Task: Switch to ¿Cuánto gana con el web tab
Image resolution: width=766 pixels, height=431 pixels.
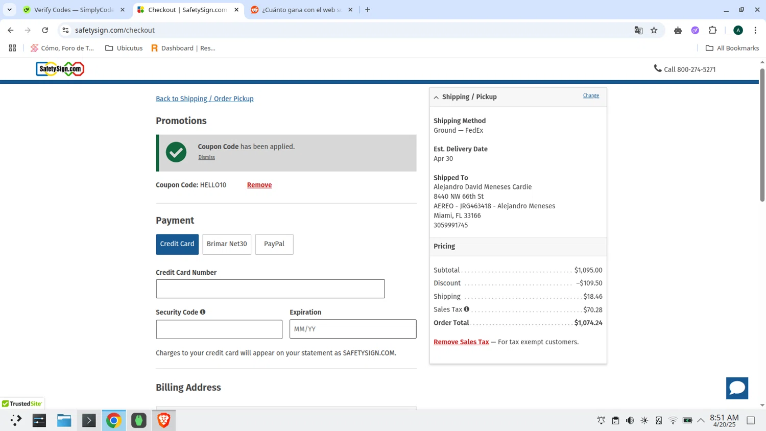Action: coord(302,10)
